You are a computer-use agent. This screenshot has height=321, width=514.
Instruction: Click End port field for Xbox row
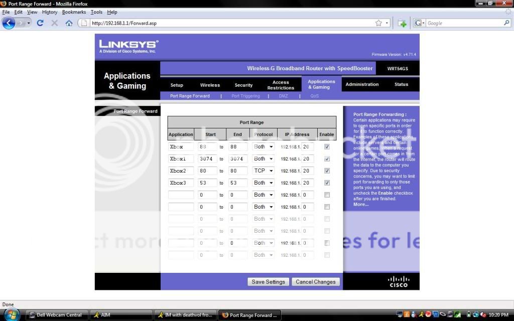237,147
